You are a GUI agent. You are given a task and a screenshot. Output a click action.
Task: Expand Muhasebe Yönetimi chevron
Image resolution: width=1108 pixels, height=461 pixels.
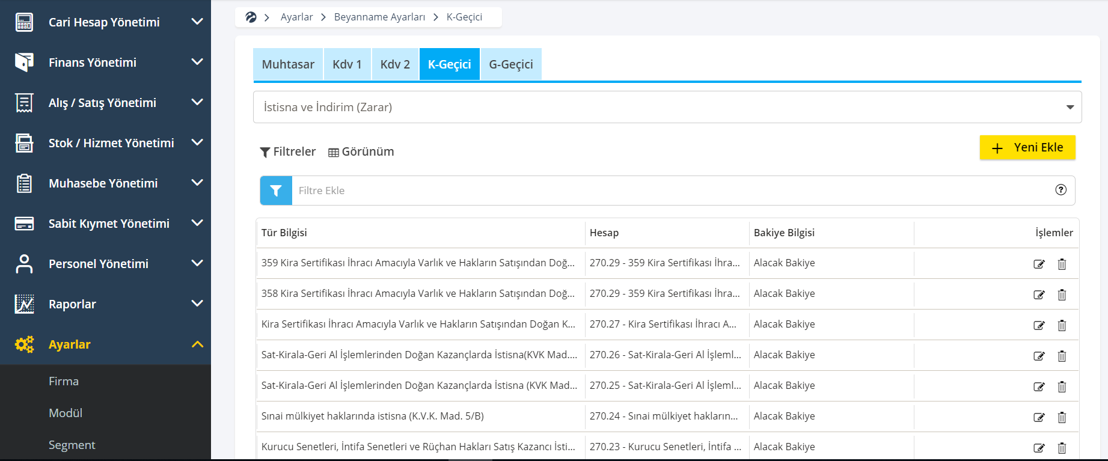click(197, 183)
